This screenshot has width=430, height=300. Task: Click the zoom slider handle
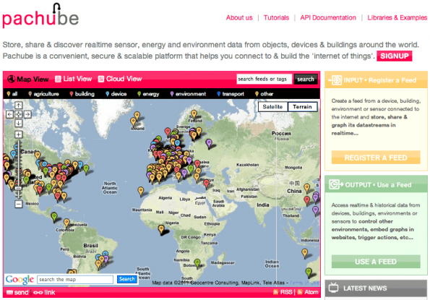[x=18, y=189]
